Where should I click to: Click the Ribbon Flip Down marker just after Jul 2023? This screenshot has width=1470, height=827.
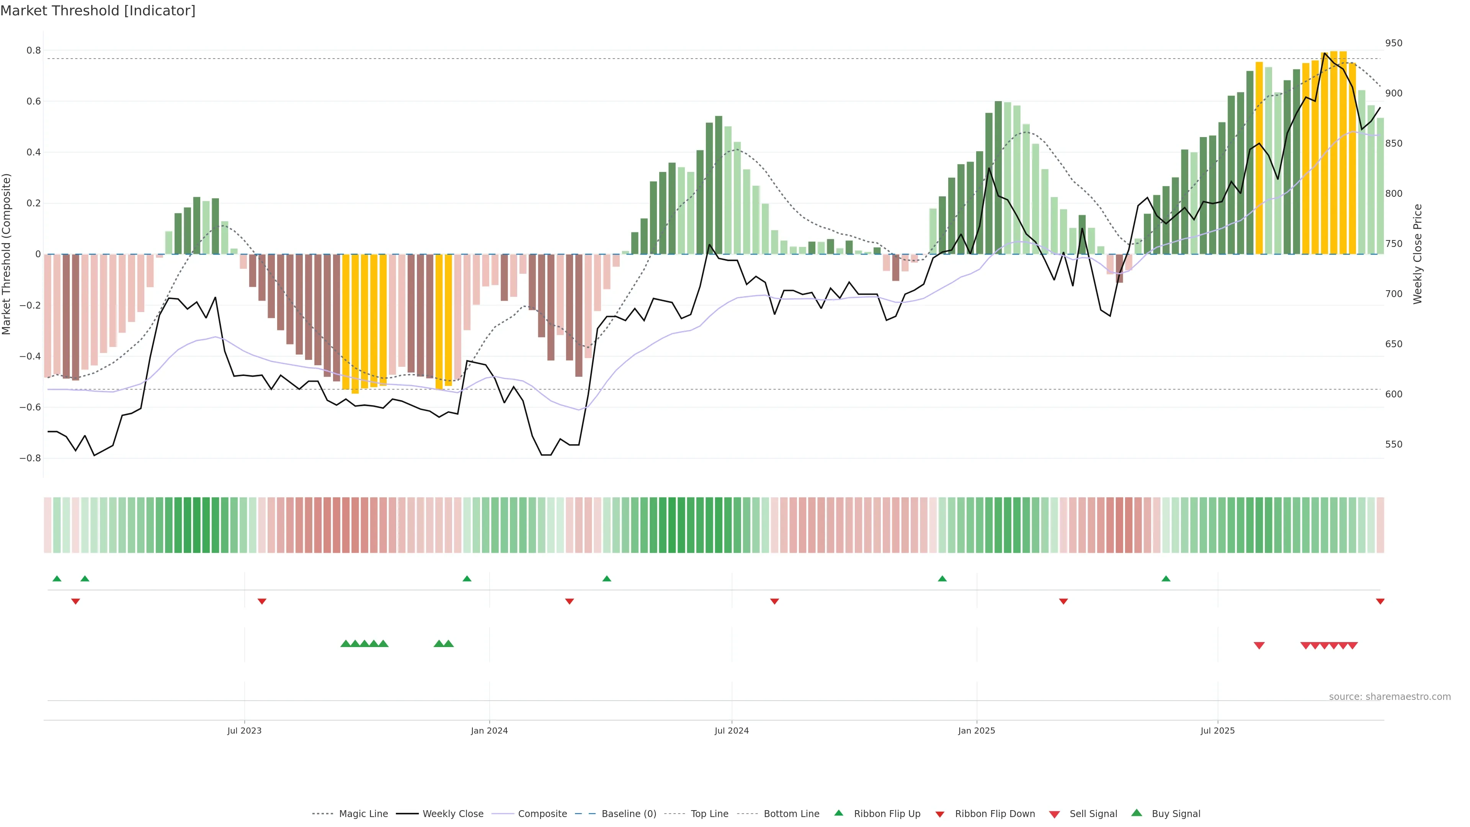262,601
